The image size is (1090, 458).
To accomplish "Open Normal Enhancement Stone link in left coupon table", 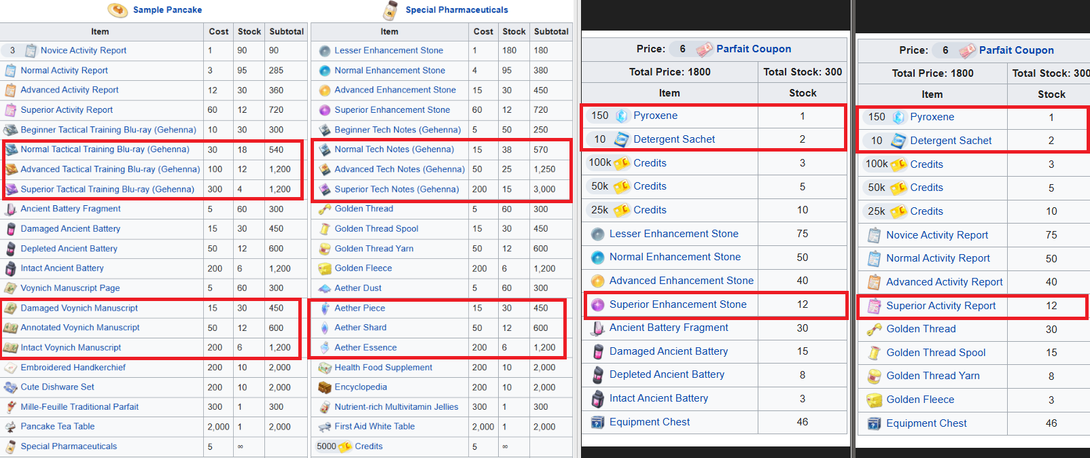I will pos(675,257).
